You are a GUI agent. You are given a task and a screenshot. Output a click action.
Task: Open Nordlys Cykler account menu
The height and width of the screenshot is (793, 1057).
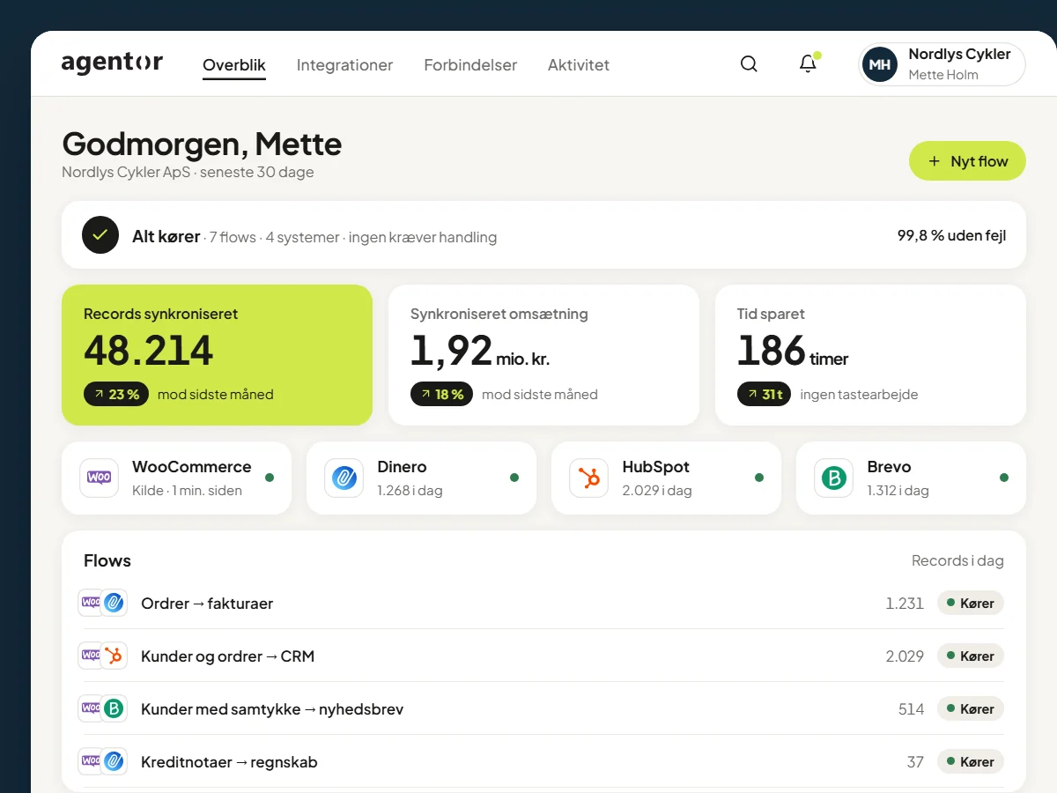tap(942, 64)
